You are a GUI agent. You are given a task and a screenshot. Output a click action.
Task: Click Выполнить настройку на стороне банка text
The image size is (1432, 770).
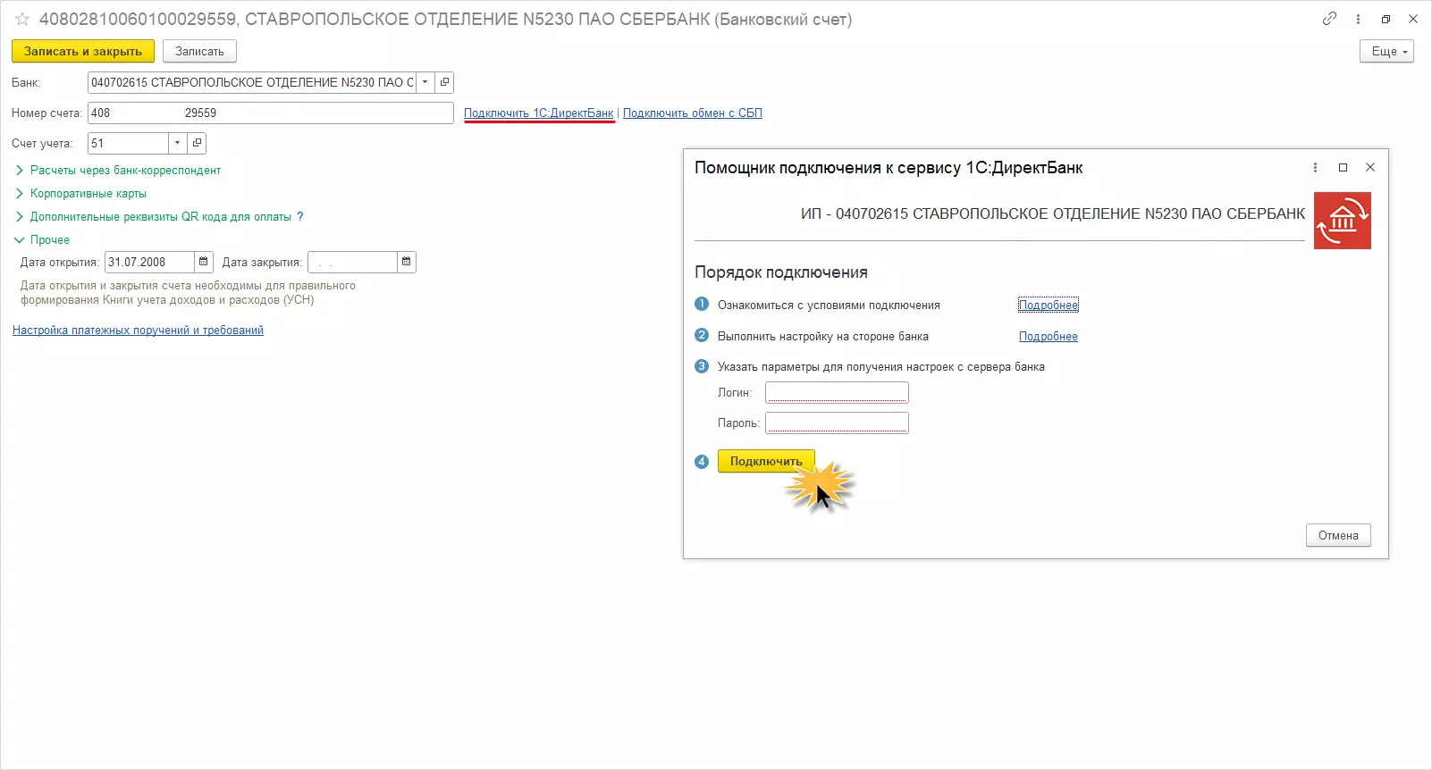tap(823, 337)
